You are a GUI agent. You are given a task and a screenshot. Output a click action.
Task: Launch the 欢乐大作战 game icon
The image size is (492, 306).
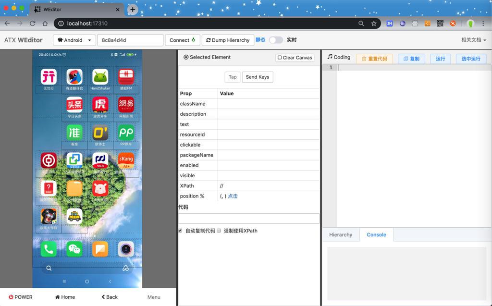[x=49, y=216]
